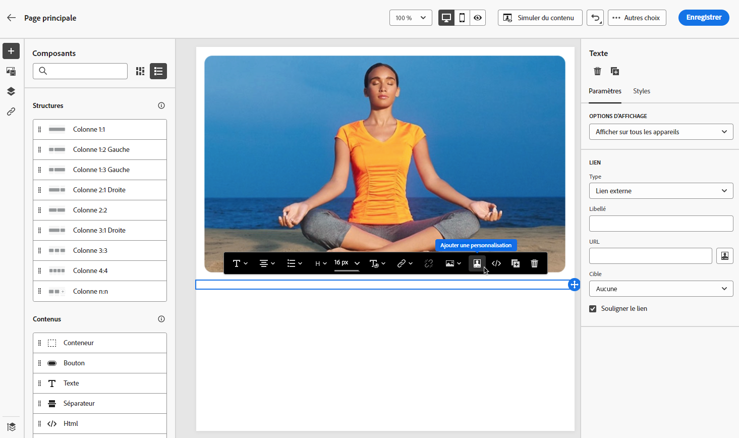Select the Colonne 1:3 Gauche structure

click(100, 170)
